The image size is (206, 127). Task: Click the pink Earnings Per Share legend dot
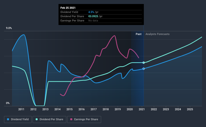pos(71,119)
